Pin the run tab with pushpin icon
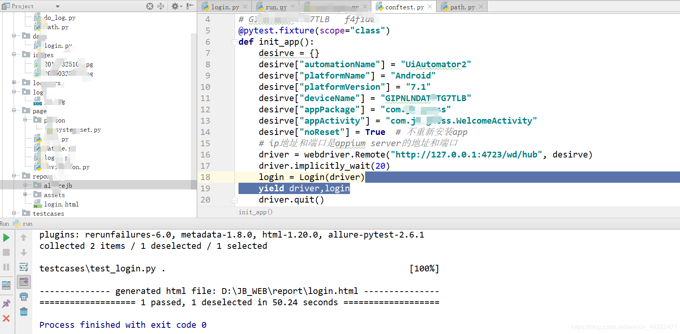 [x=6, y=303]
